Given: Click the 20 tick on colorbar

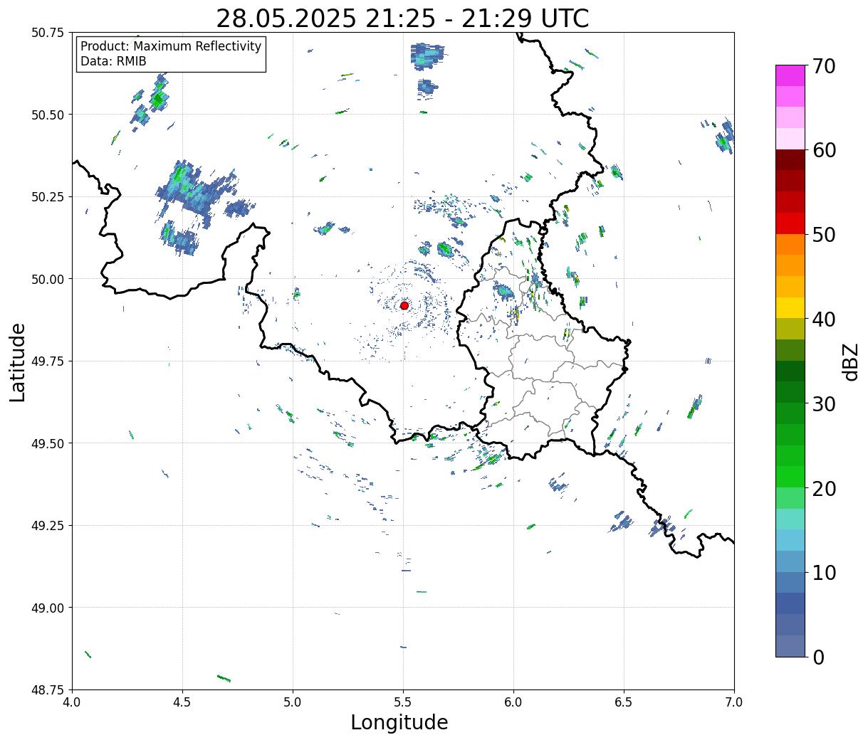Looking at the screenshot, I should (x=823, y=488).
